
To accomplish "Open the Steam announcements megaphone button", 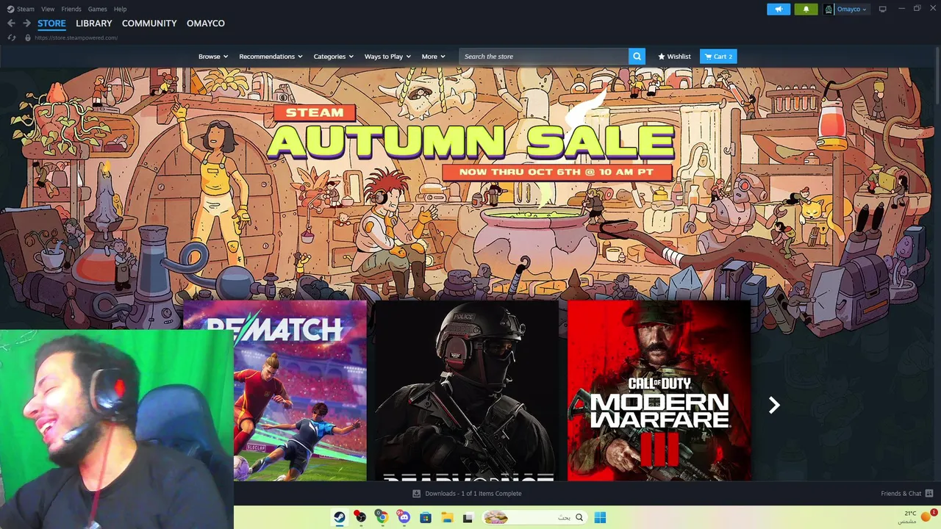I will coord(779,9).
